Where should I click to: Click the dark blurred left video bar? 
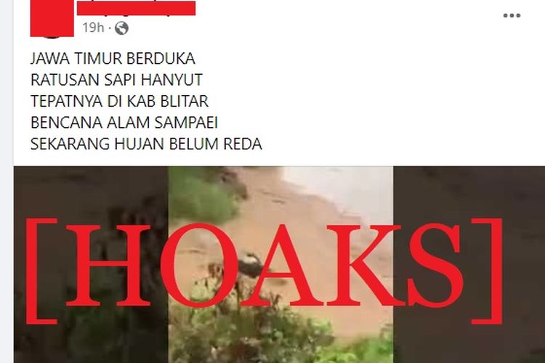pyautogui.click(x=91, y=265)
